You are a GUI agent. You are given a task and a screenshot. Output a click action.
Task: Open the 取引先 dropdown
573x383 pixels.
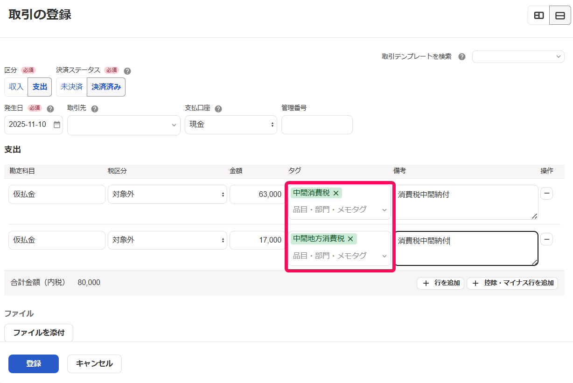pyautogui.click(x=124, y=125)
